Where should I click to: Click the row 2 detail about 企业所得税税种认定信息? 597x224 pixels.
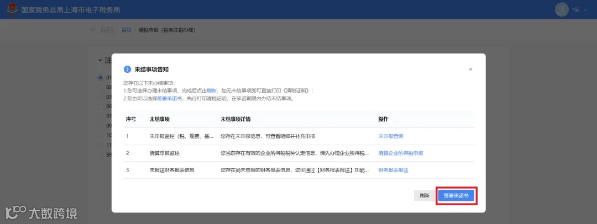pos(295,153)
